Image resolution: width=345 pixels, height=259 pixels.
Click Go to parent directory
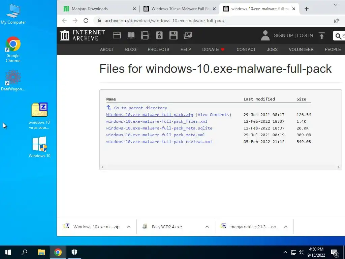[140, 108]
